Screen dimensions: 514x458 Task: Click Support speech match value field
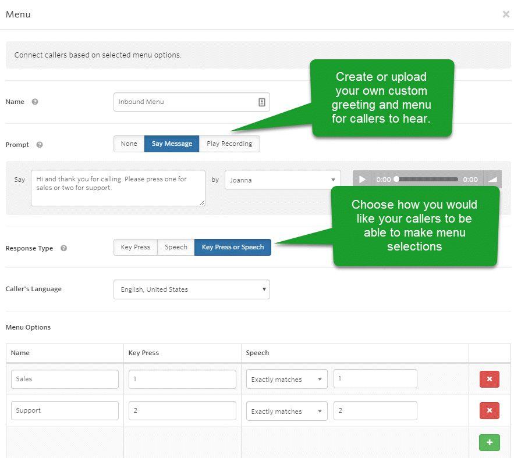(375, 410)
